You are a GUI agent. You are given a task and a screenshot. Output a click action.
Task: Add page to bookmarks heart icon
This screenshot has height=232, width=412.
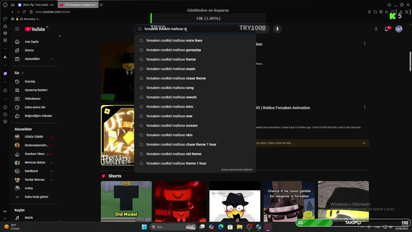tap(392, 12)
